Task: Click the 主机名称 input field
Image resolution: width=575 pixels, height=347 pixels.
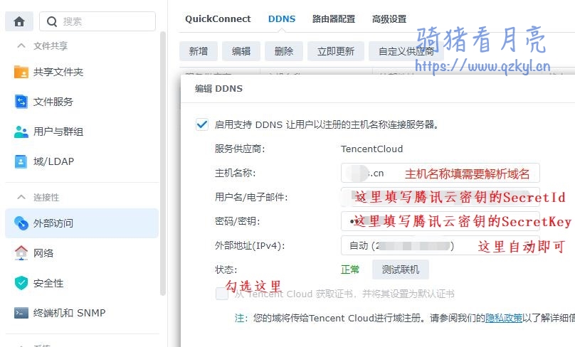Action: coord(440,173)
